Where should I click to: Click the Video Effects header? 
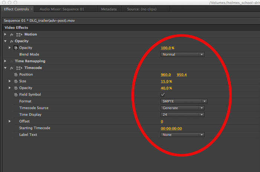16,28
